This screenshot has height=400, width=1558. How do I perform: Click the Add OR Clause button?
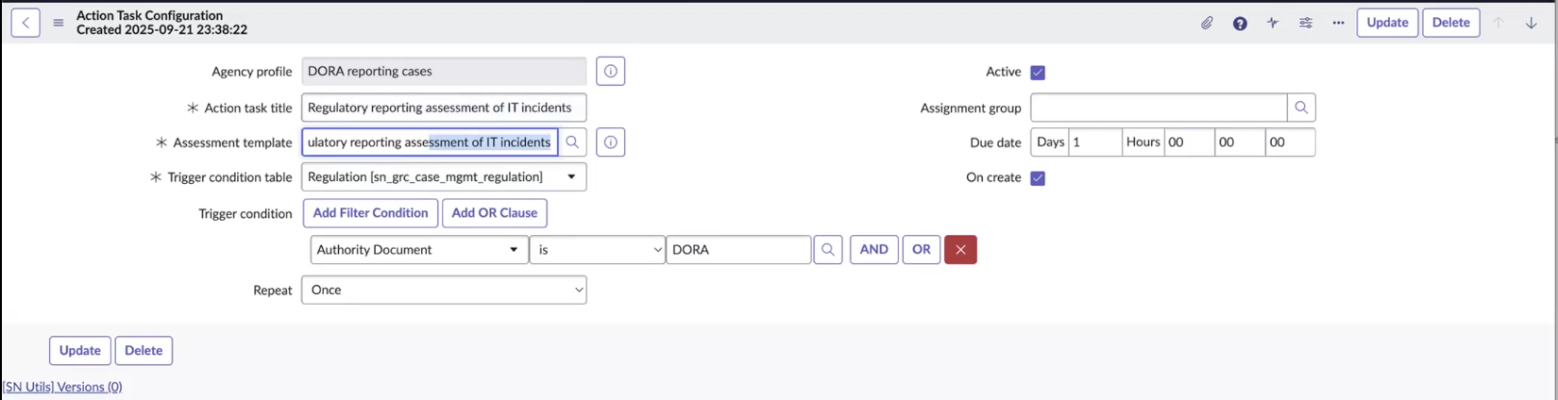click(x=495, y=213)
